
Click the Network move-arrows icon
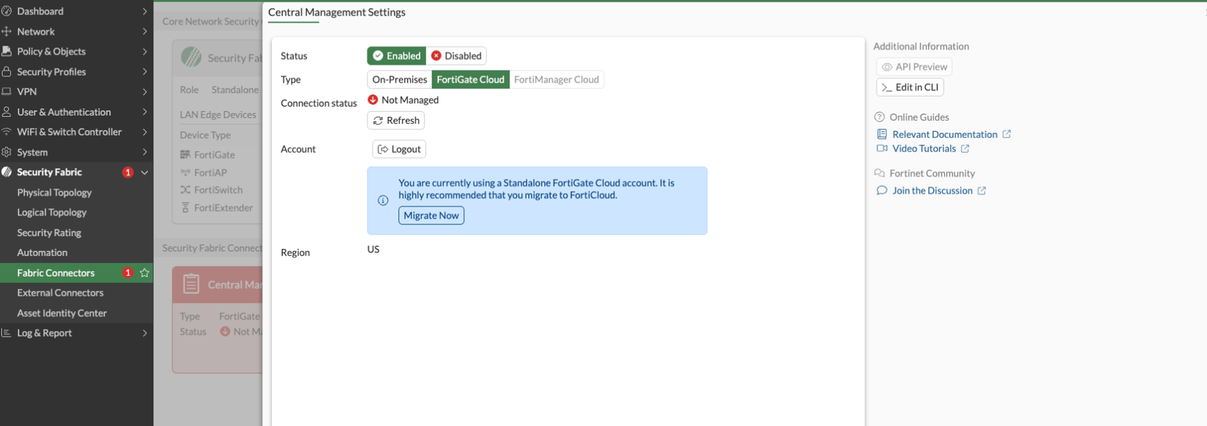coord(6,31)
